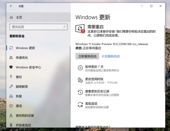Open 备份 settings page
170x131 pixels.
point(38,77)
